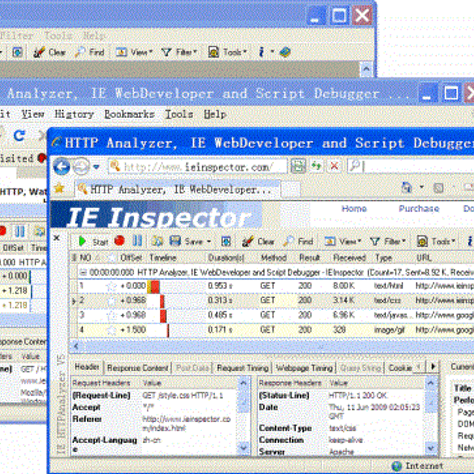
Task: Click Clear in rear window toolbar
Action: (49, 52)
